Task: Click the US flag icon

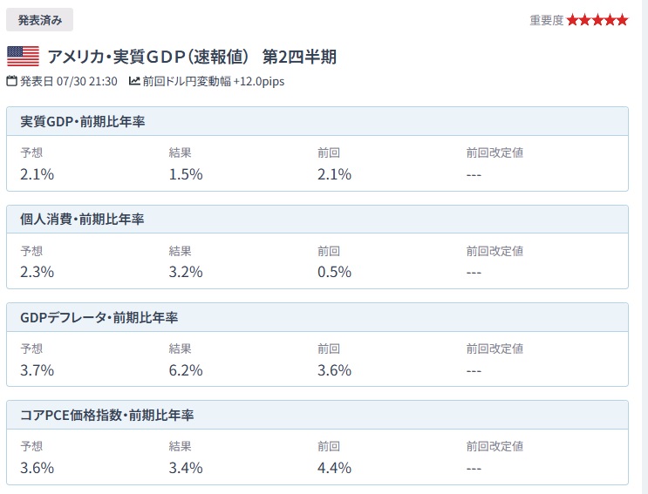Action: (x=24, y=56)
